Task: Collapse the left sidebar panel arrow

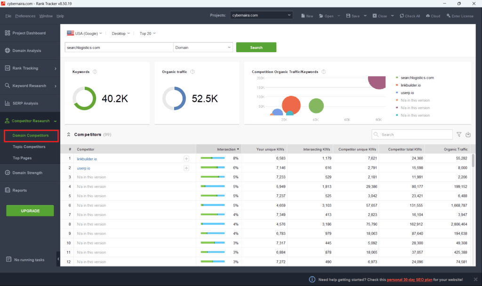Action: tap(58, 259)
